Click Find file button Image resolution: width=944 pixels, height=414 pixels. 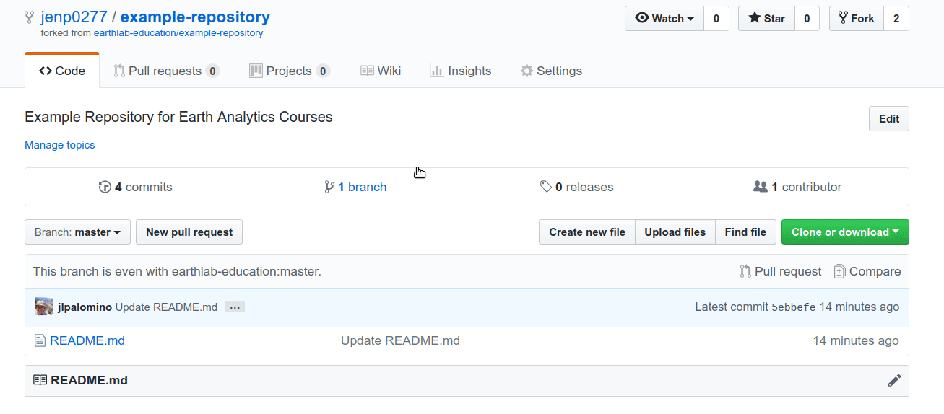[x=745, y=232]
